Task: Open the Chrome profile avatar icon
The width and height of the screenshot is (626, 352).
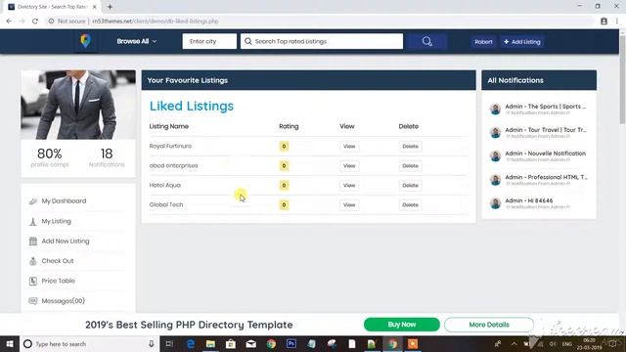Action: click(604, 22)
